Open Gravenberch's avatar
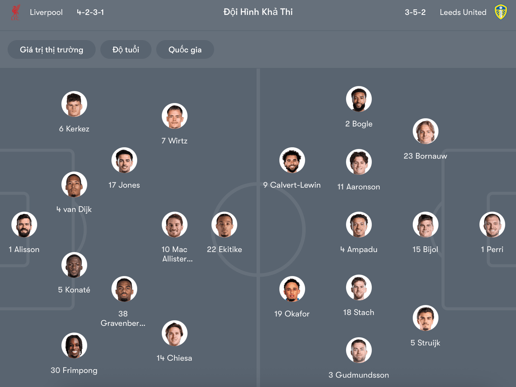This screenshot has width=516, height=387. (125, 288)
